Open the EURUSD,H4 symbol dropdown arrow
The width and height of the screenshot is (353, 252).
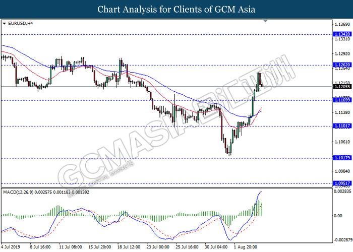point(4,23)
